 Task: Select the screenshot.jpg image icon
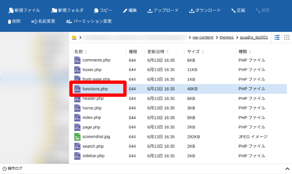click(77, 137)
